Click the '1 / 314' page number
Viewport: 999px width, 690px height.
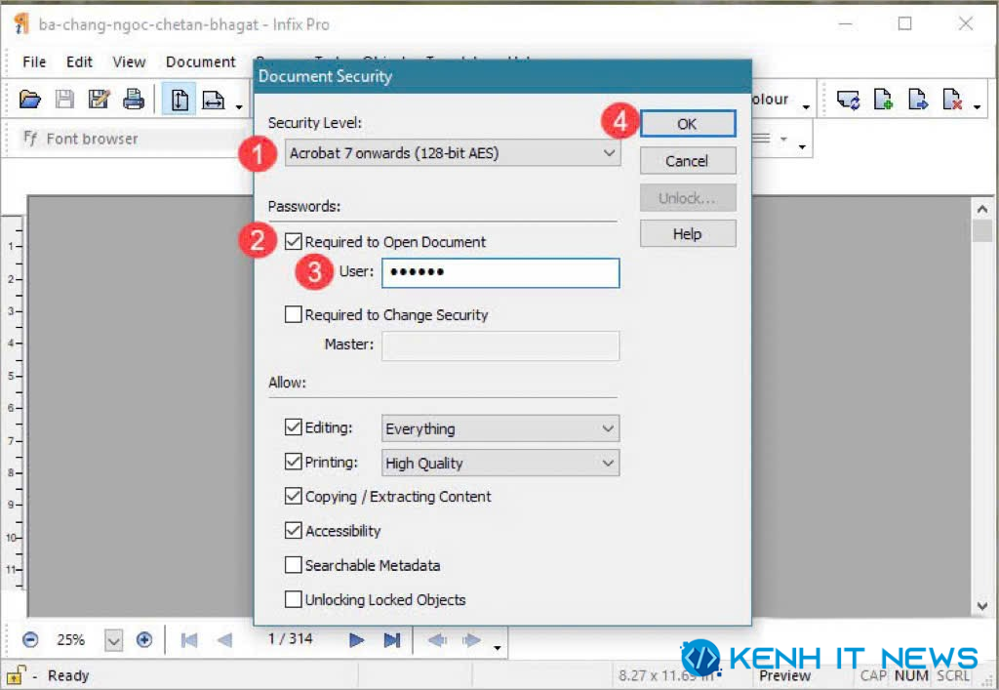[x=290, y=638]
